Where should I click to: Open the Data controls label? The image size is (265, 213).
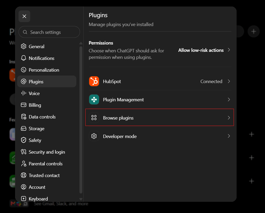[x=42, y=117]
